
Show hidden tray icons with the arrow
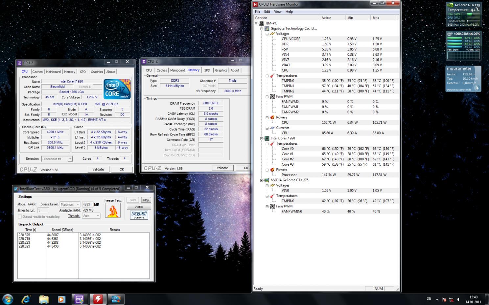click(437, 299)
